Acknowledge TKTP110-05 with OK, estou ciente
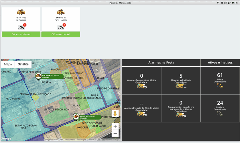240x143 pixels. click(61, 34)
